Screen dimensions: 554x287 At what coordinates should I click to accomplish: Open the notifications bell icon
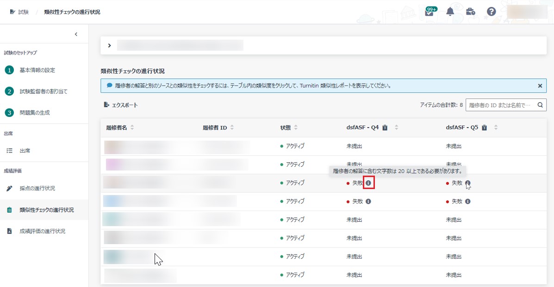point(450,12)
